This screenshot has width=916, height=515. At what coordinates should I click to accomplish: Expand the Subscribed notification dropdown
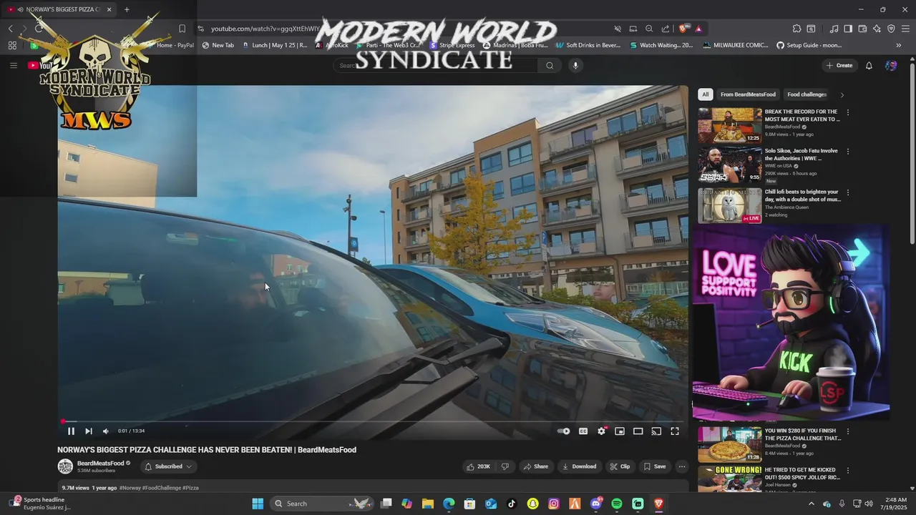(x=168, y=466)
